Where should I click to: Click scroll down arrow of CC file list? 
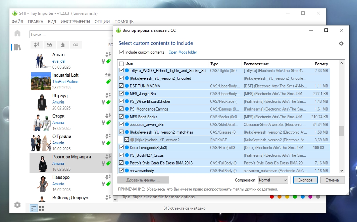click(x=342, y=171)
